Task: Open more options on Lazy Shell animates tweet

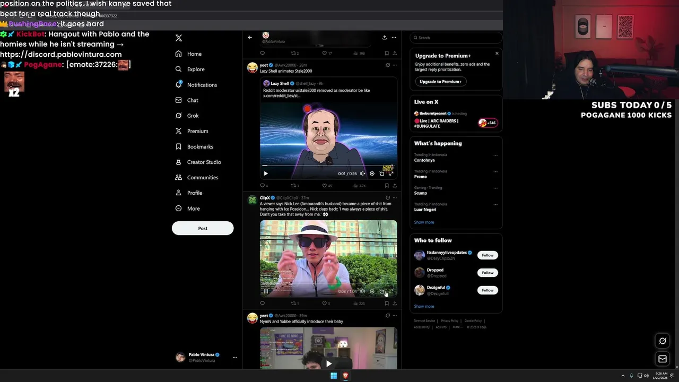Action: [394, 65]
